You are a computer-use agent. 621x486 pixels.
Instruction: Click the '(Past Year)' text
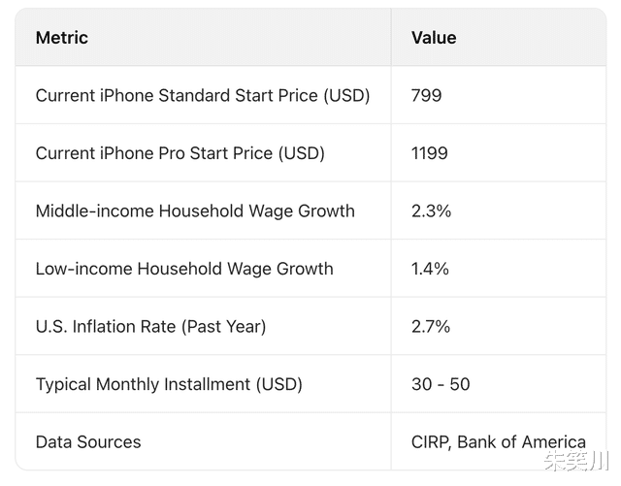[x=222, y=326]
